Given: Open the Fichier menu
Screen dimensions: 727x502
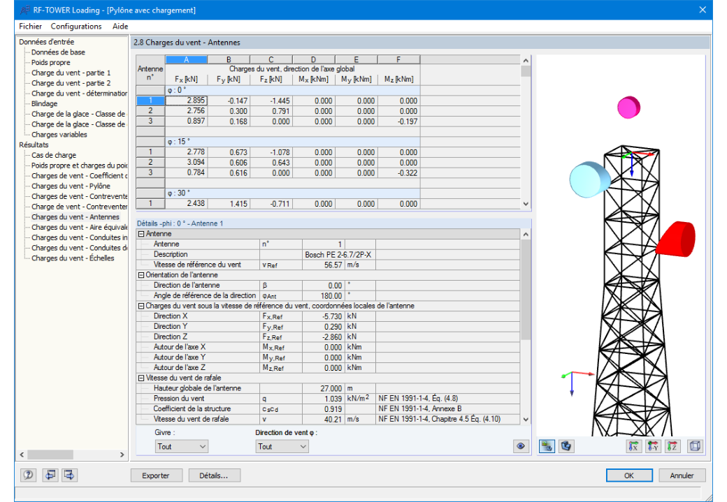Looking at the screenshot, I should point(30,27).
